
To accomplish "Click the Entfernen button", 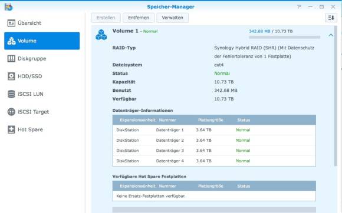I will (x=139, y=18).
